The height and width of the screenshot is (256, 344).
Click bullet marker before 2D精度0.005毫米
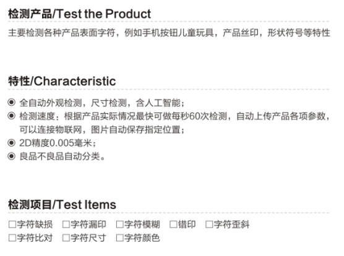pos(11,143)
